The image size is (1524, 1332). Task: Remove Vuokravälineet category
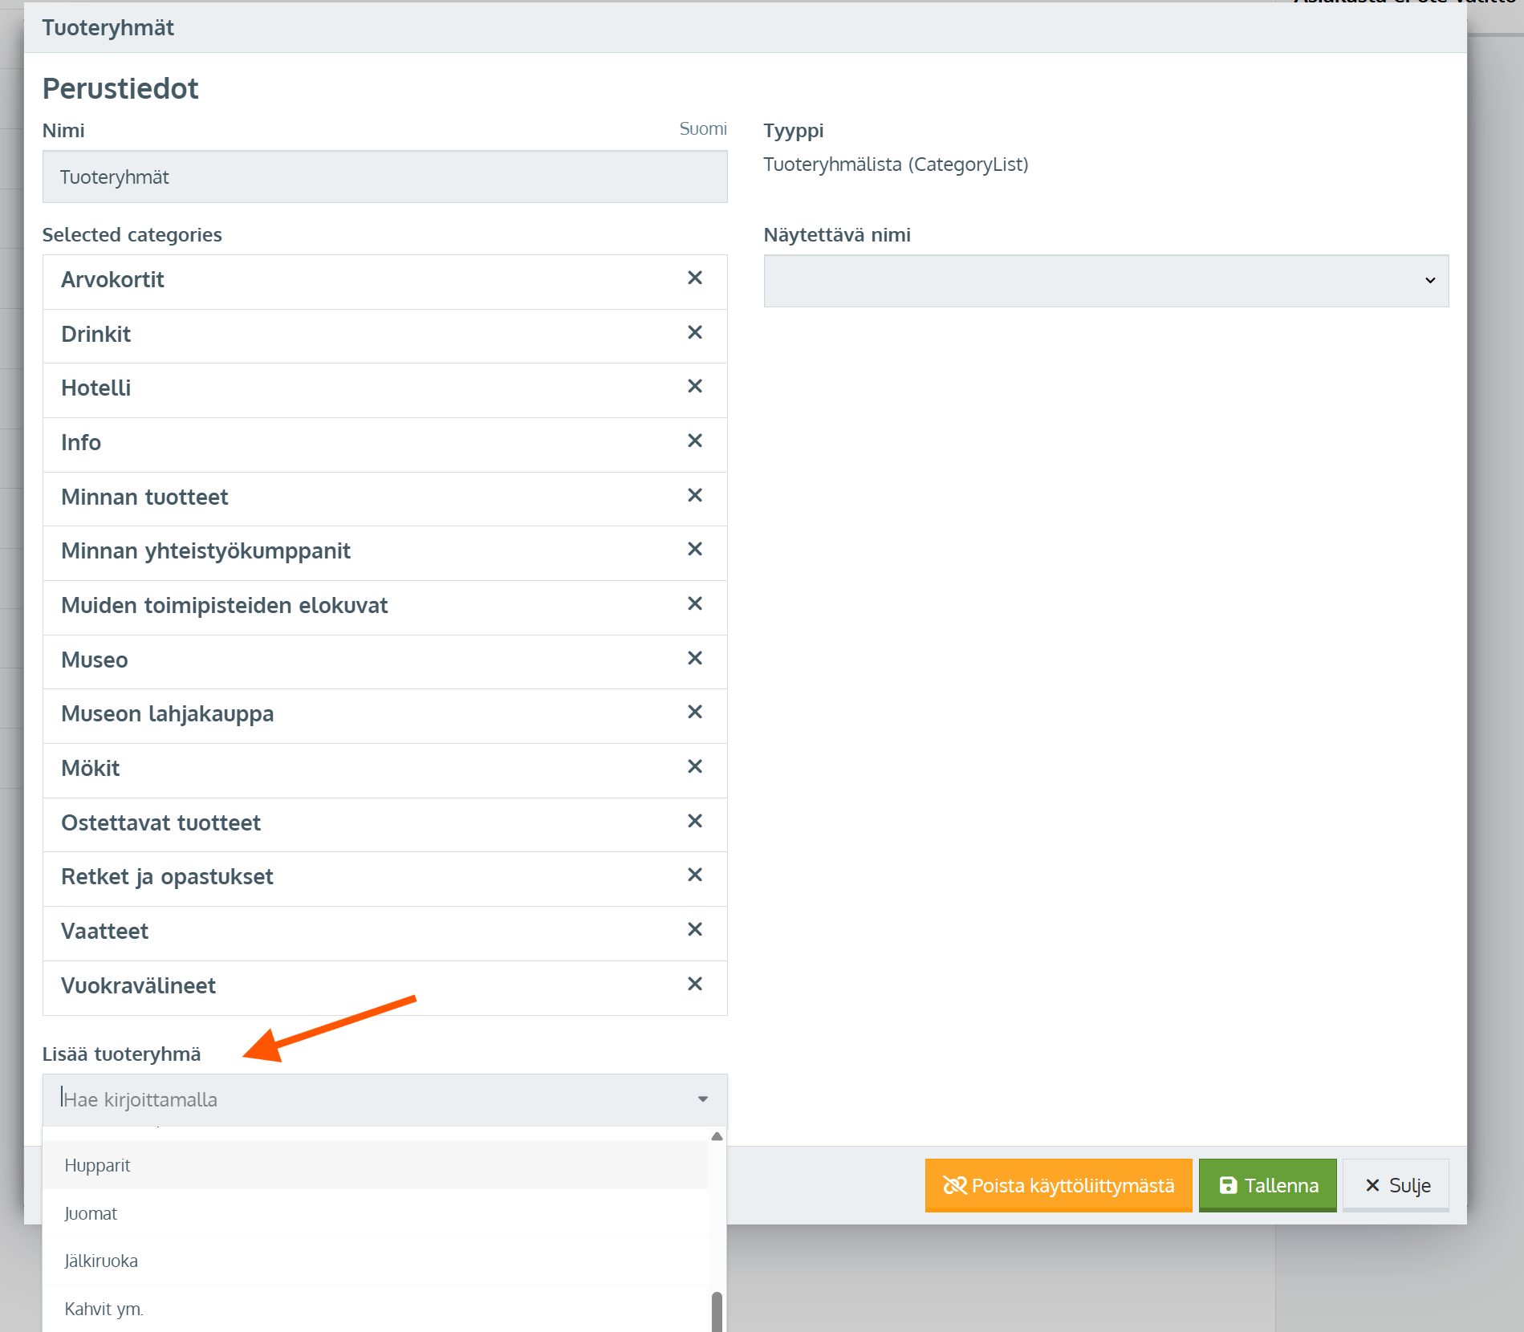pyautogui.click(x=695, y=985)
